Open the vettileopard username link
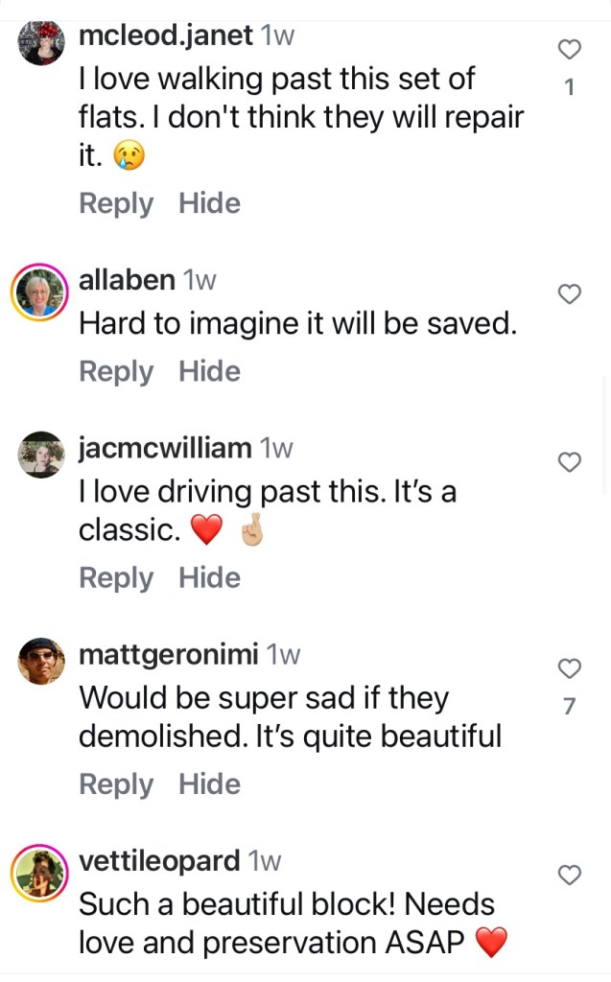 (159, 861)
